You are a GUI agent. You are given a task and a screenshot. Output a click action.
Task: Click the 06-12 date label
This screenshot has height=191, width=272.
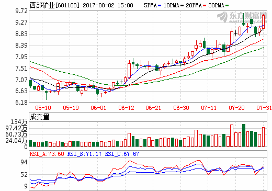point(126,108)
